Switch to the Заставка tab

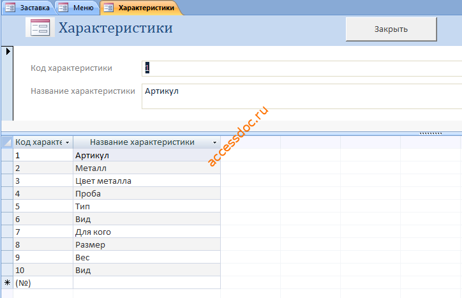point(28,8)
